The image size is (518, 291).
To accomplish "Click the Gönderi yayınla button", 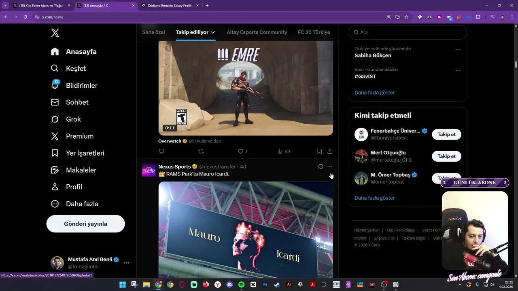I will [x=85, y=224].
